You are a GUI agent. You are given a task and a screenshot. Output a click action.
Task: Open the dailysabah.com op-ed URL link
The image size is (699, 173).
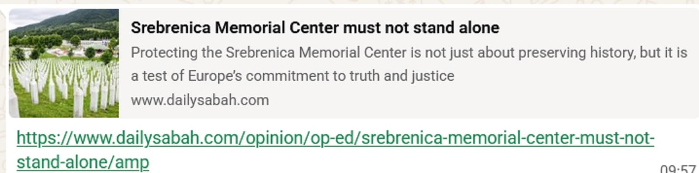[x=335, y=150]
